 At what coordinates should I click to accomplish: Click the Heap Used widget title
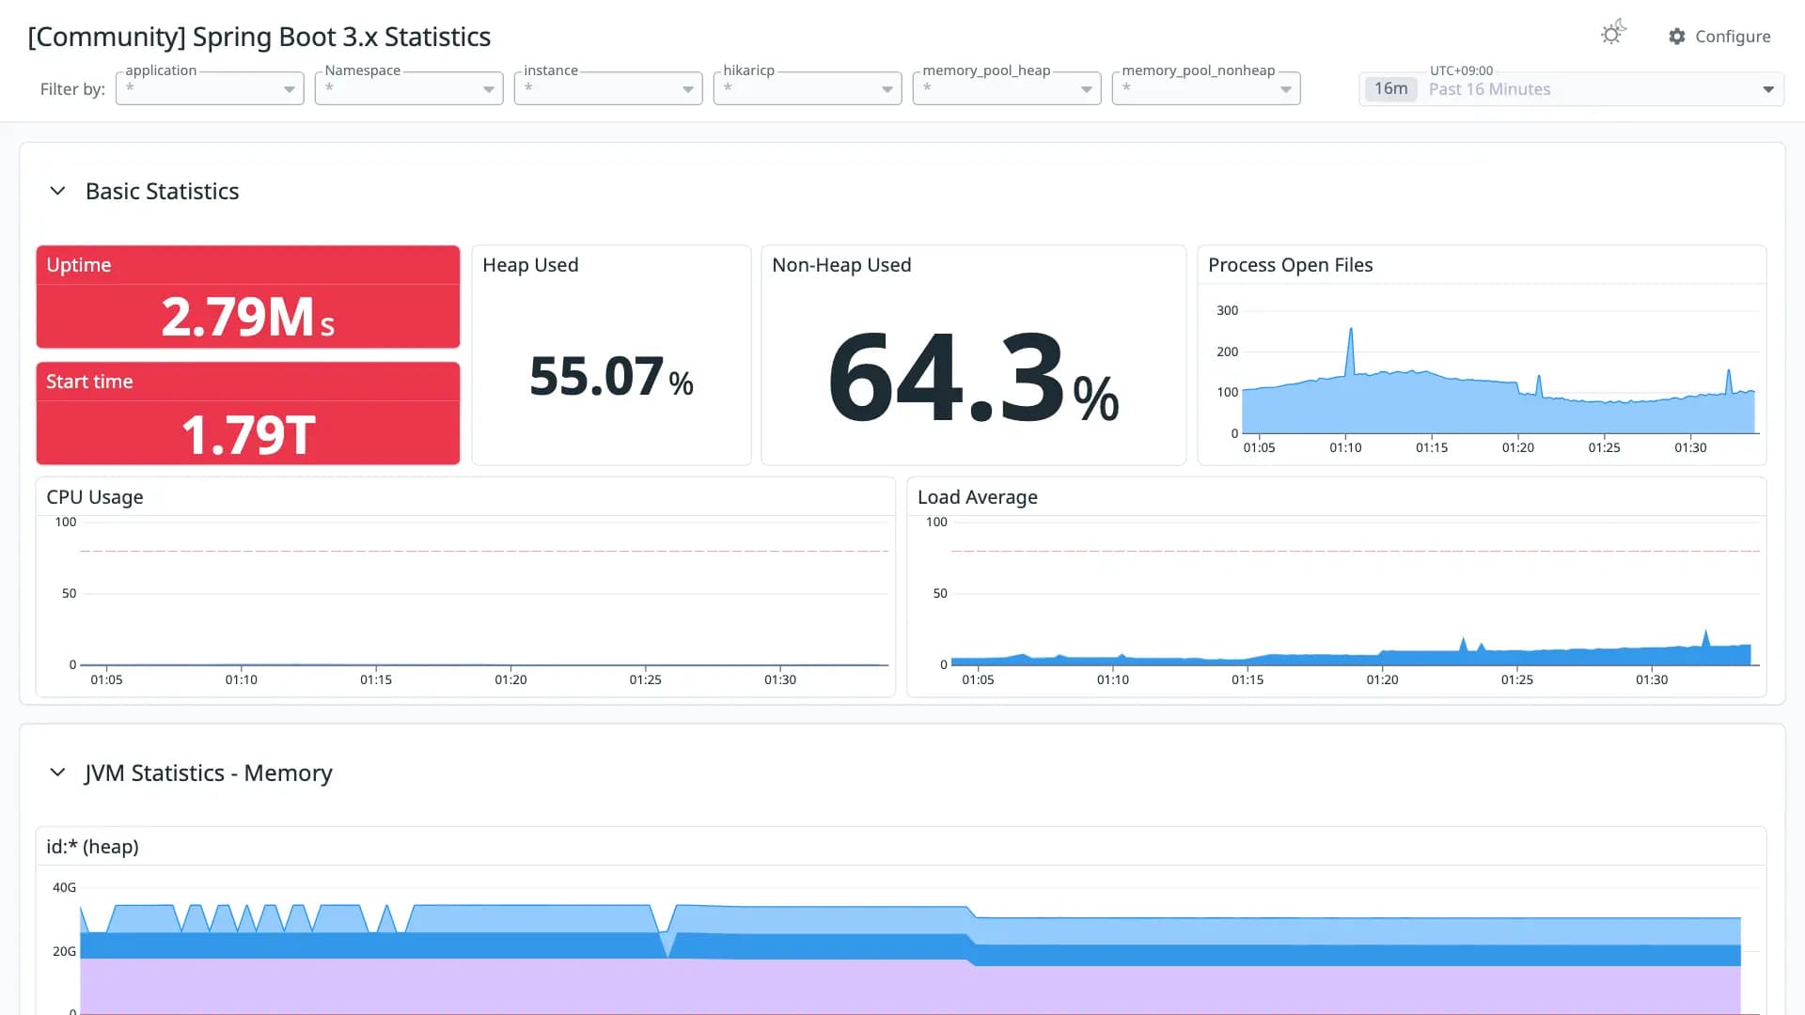530,265
